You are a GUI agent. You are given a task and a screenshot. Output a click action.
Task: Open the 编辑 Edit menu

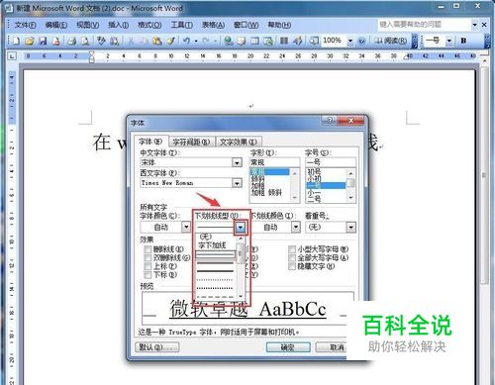pos(56,25)
